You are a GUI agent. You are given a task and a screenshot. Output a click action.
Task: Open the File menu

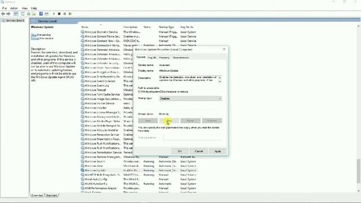(x=5, y=8)
